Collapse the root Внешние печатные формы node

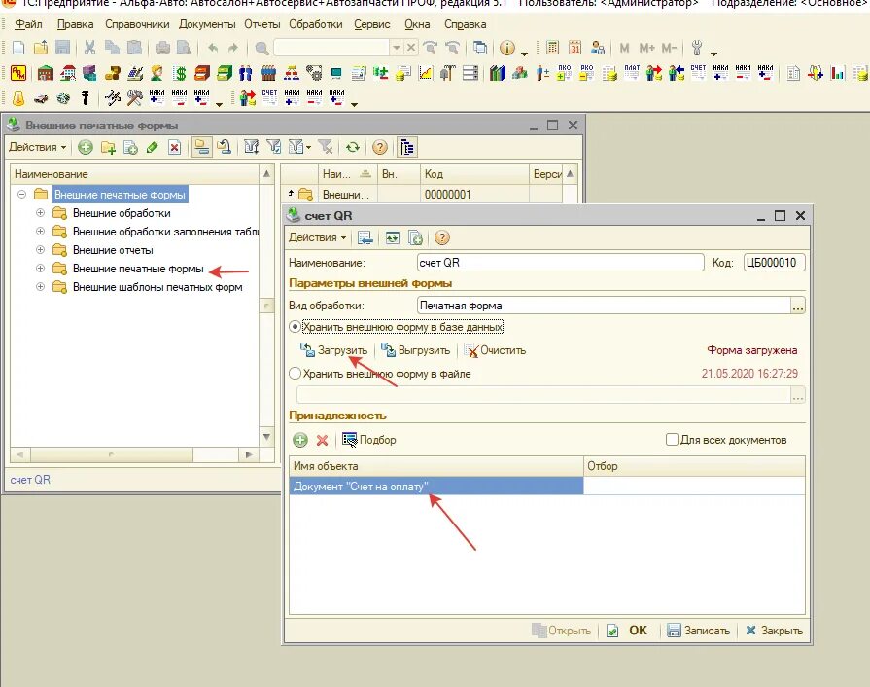coord(21,195)
